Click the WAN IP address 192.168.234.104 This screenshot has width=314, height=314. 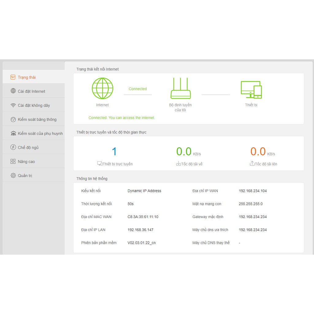tap(253, 191)
